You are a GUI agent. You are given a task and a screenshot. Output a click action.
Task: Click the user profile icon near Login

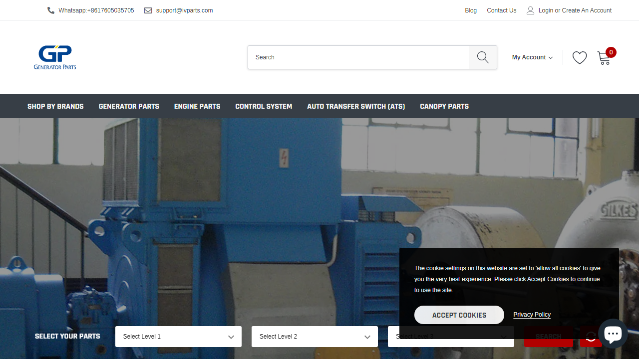click(530, 10)
